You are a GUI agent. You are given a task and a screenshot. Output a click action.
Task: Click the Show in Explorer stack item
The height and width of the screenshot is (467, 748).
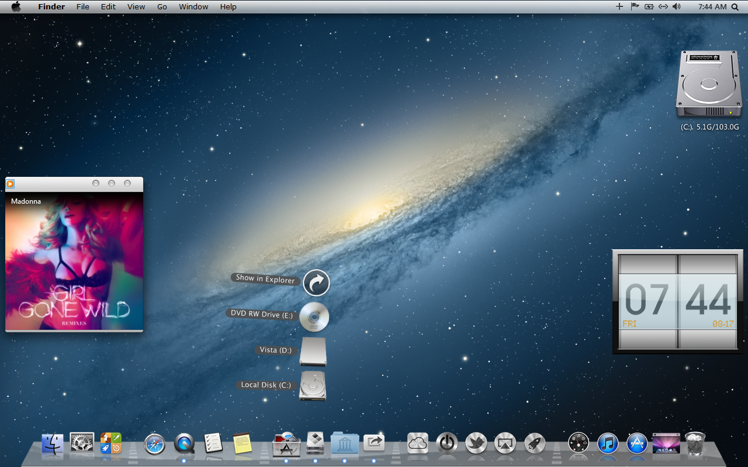point(265,279)
